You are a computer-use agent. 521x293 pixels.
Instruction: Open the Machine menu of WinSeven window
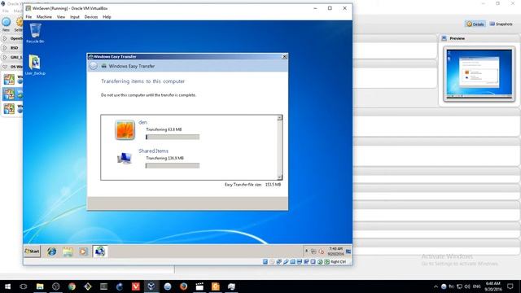[44, 17]
